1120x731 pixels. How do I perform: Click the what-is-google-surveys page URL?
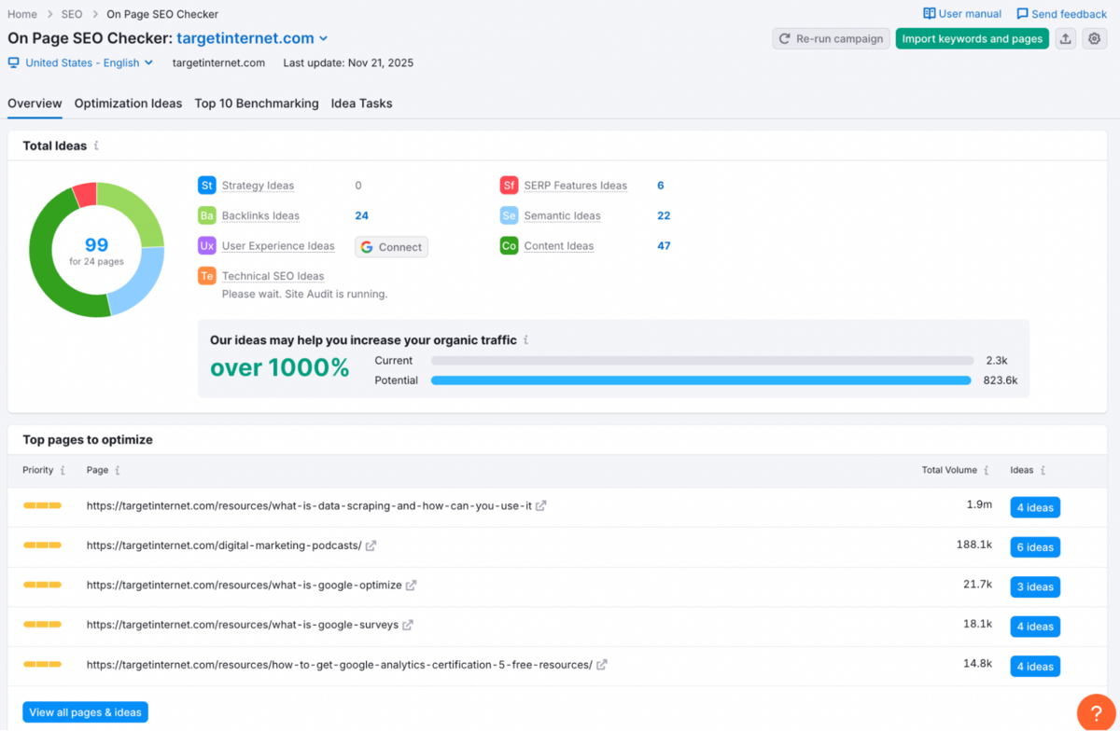243,625
